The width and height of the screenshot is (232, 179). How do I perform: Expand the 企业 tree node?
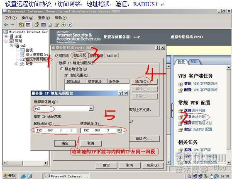(6, 36)
